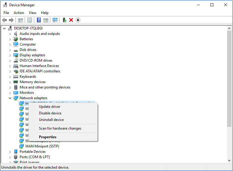The width and height of the screenshot is (233, 171).
Task: Minimize the Device Manager window
Action: [x=198, y=5]
